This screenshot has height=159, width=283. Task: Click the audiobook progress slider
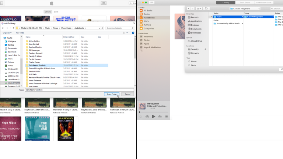(x=153, y=112)
